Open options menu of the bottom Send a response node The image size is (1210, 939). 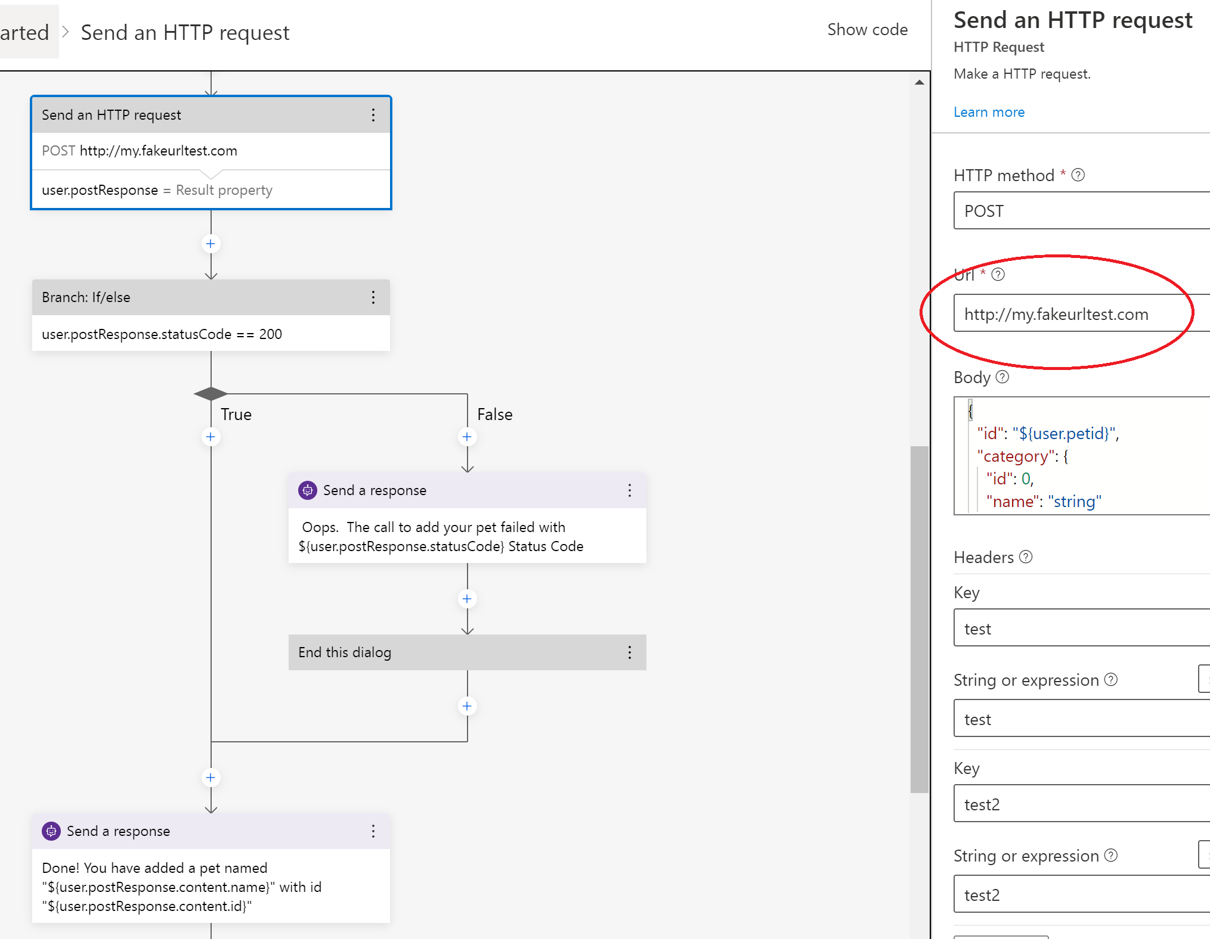(x=373, y=831)
